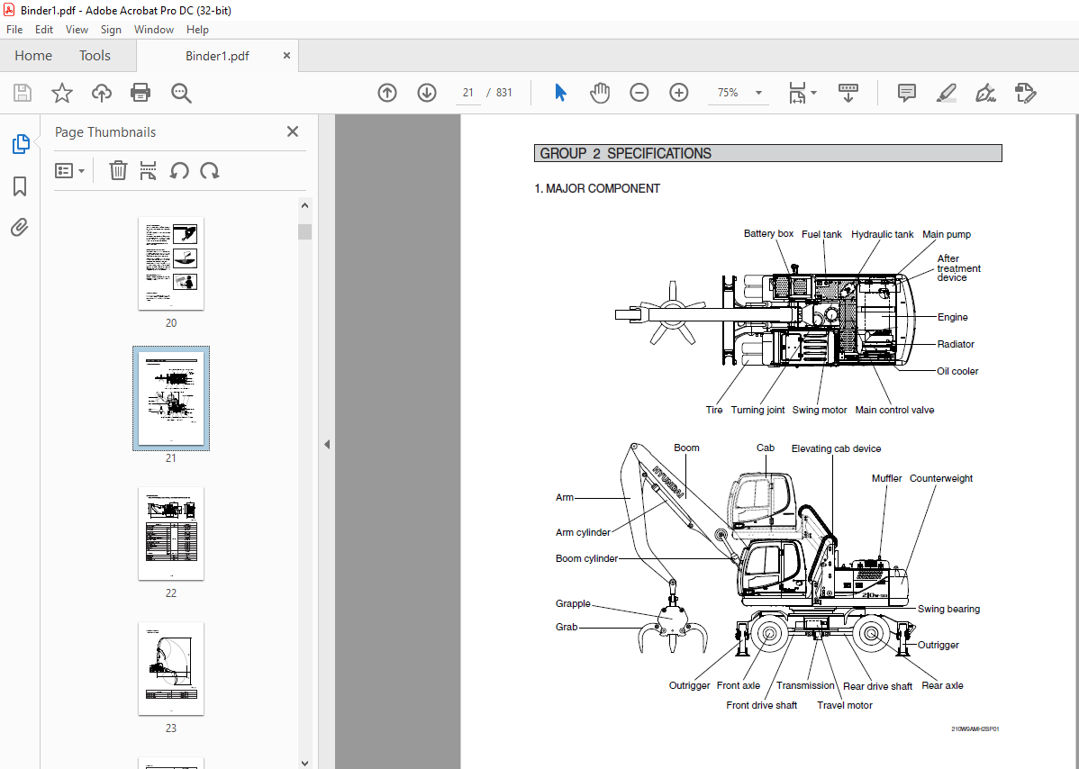Open the Sign menu
The width and height of the screenshot is (1079, 769).
111,30
